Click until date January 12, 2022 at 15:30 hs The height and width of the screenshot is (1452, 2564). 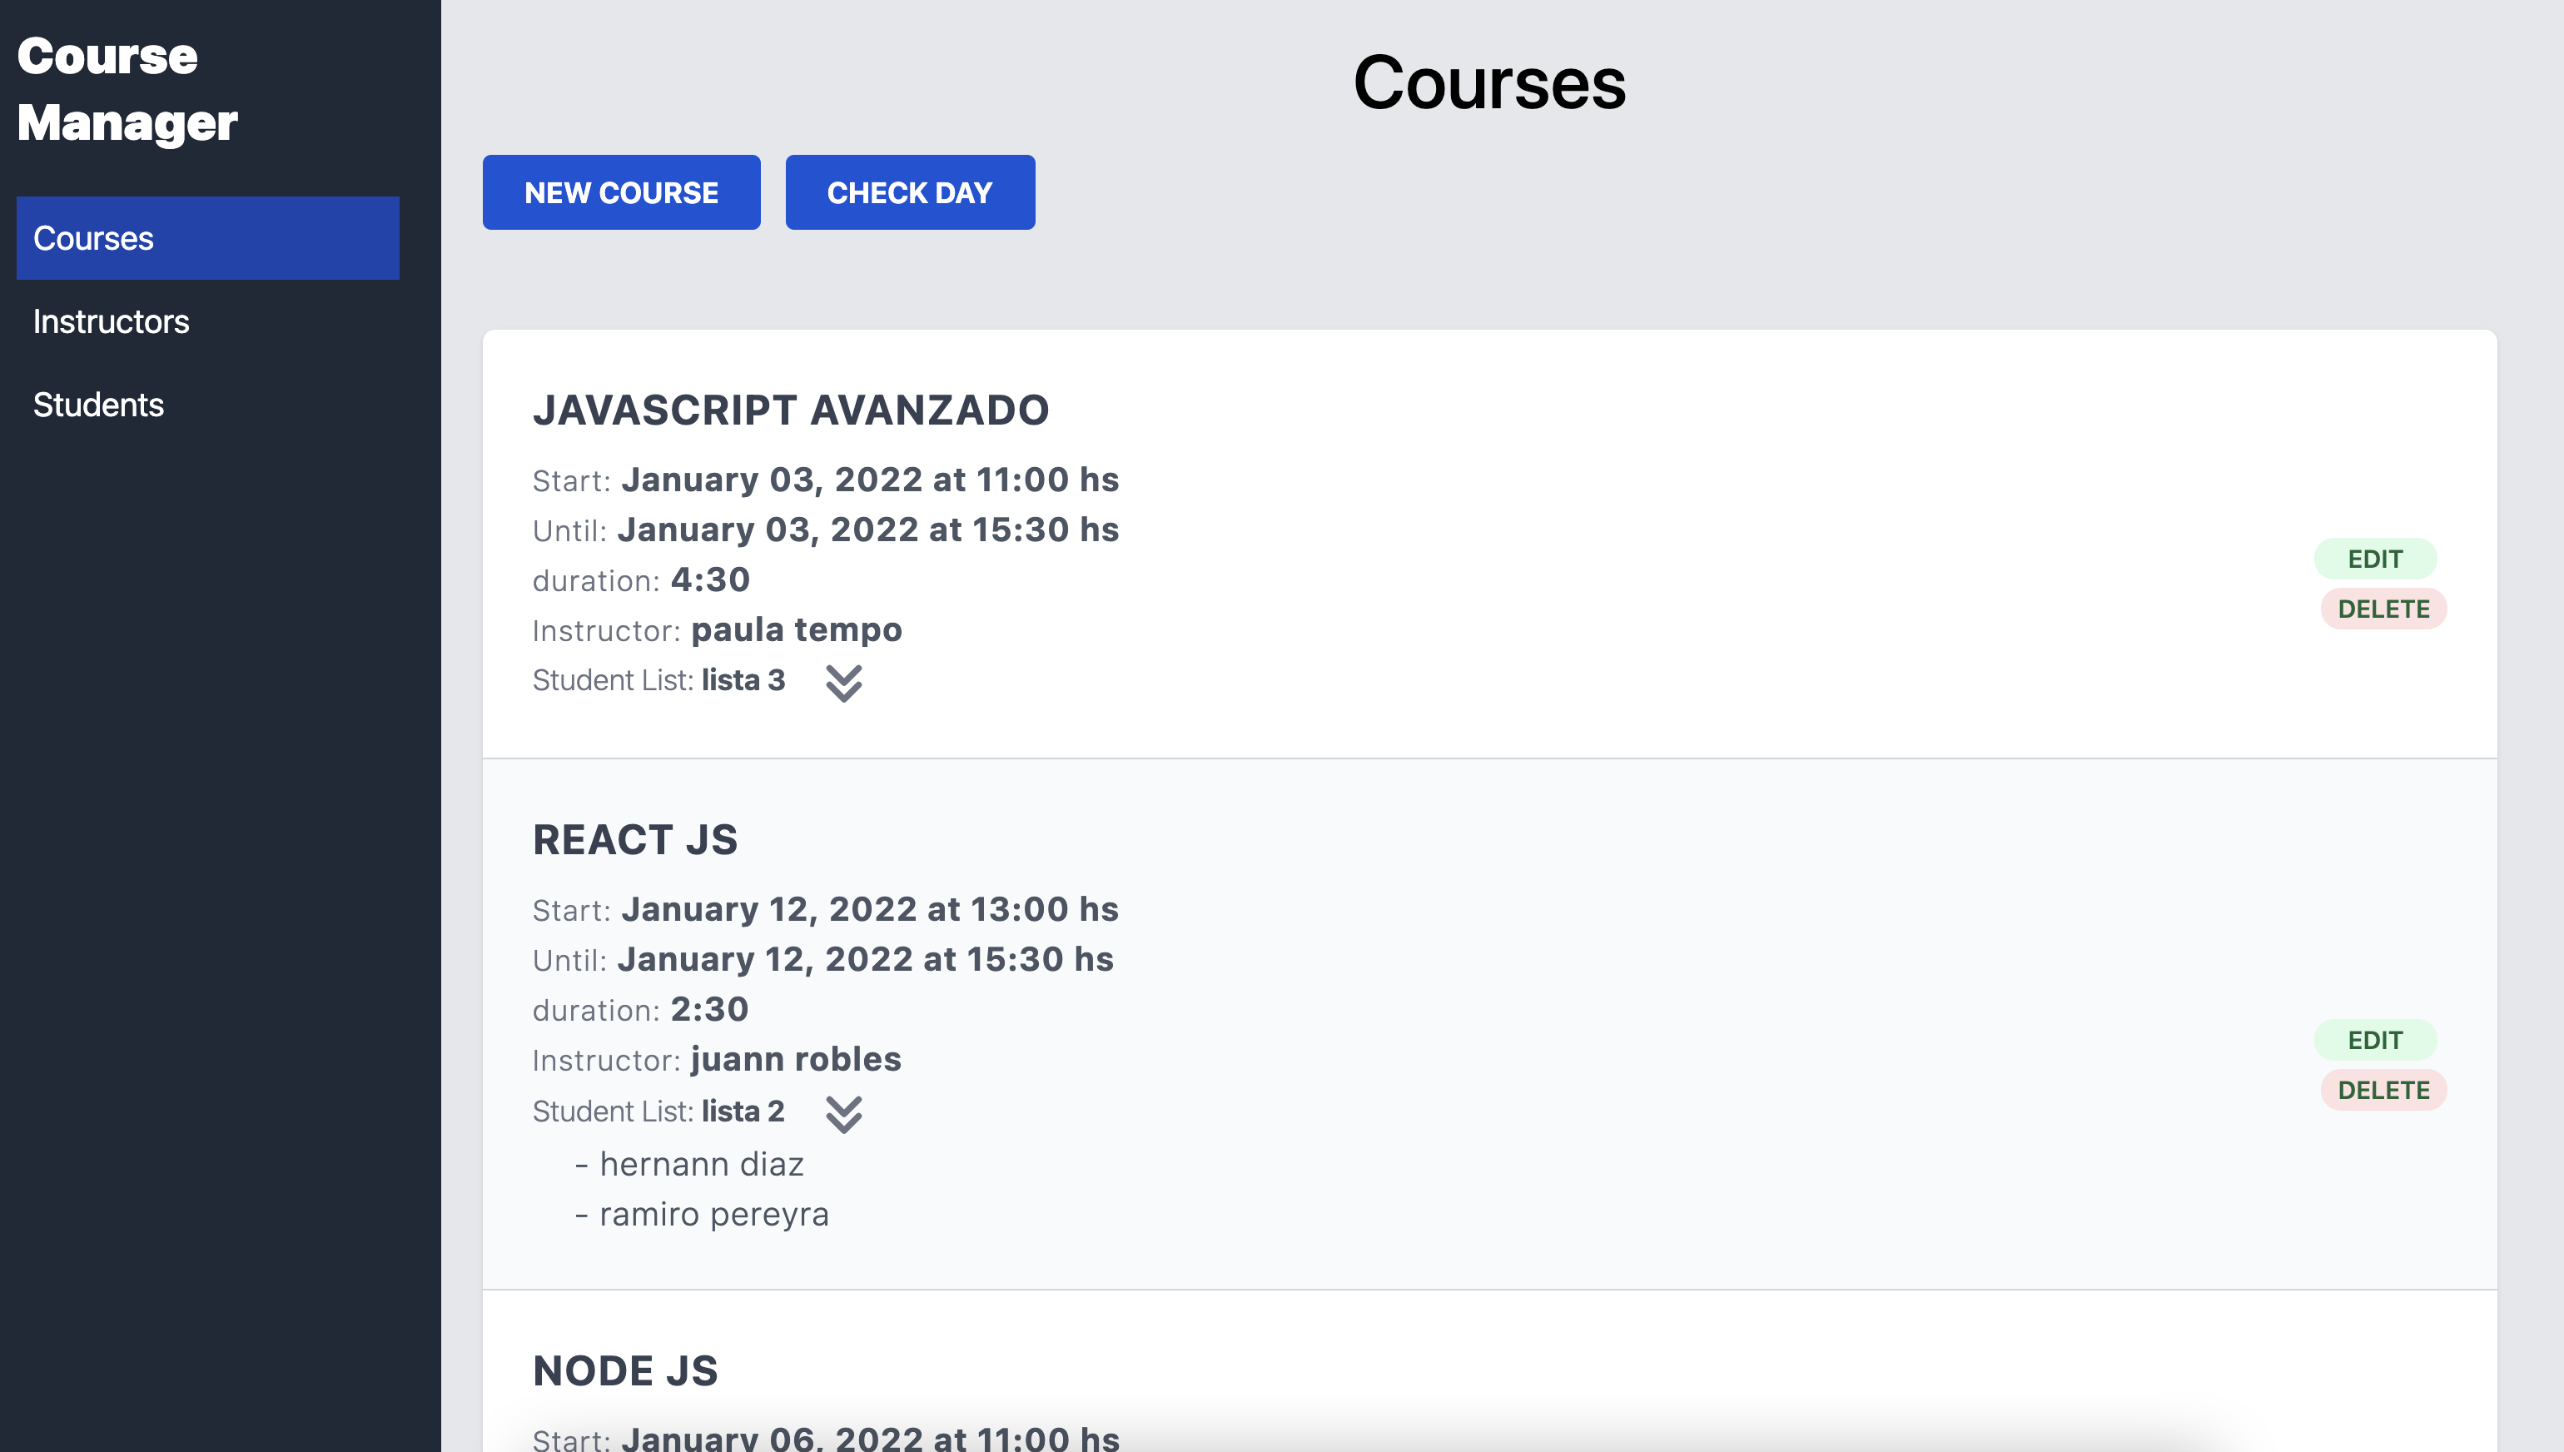tap(865, 959)
